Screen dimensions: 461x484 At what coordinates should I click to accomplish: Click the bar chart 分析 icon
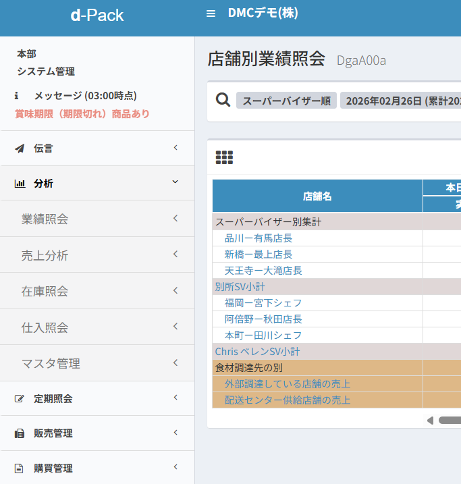point(20,184)
